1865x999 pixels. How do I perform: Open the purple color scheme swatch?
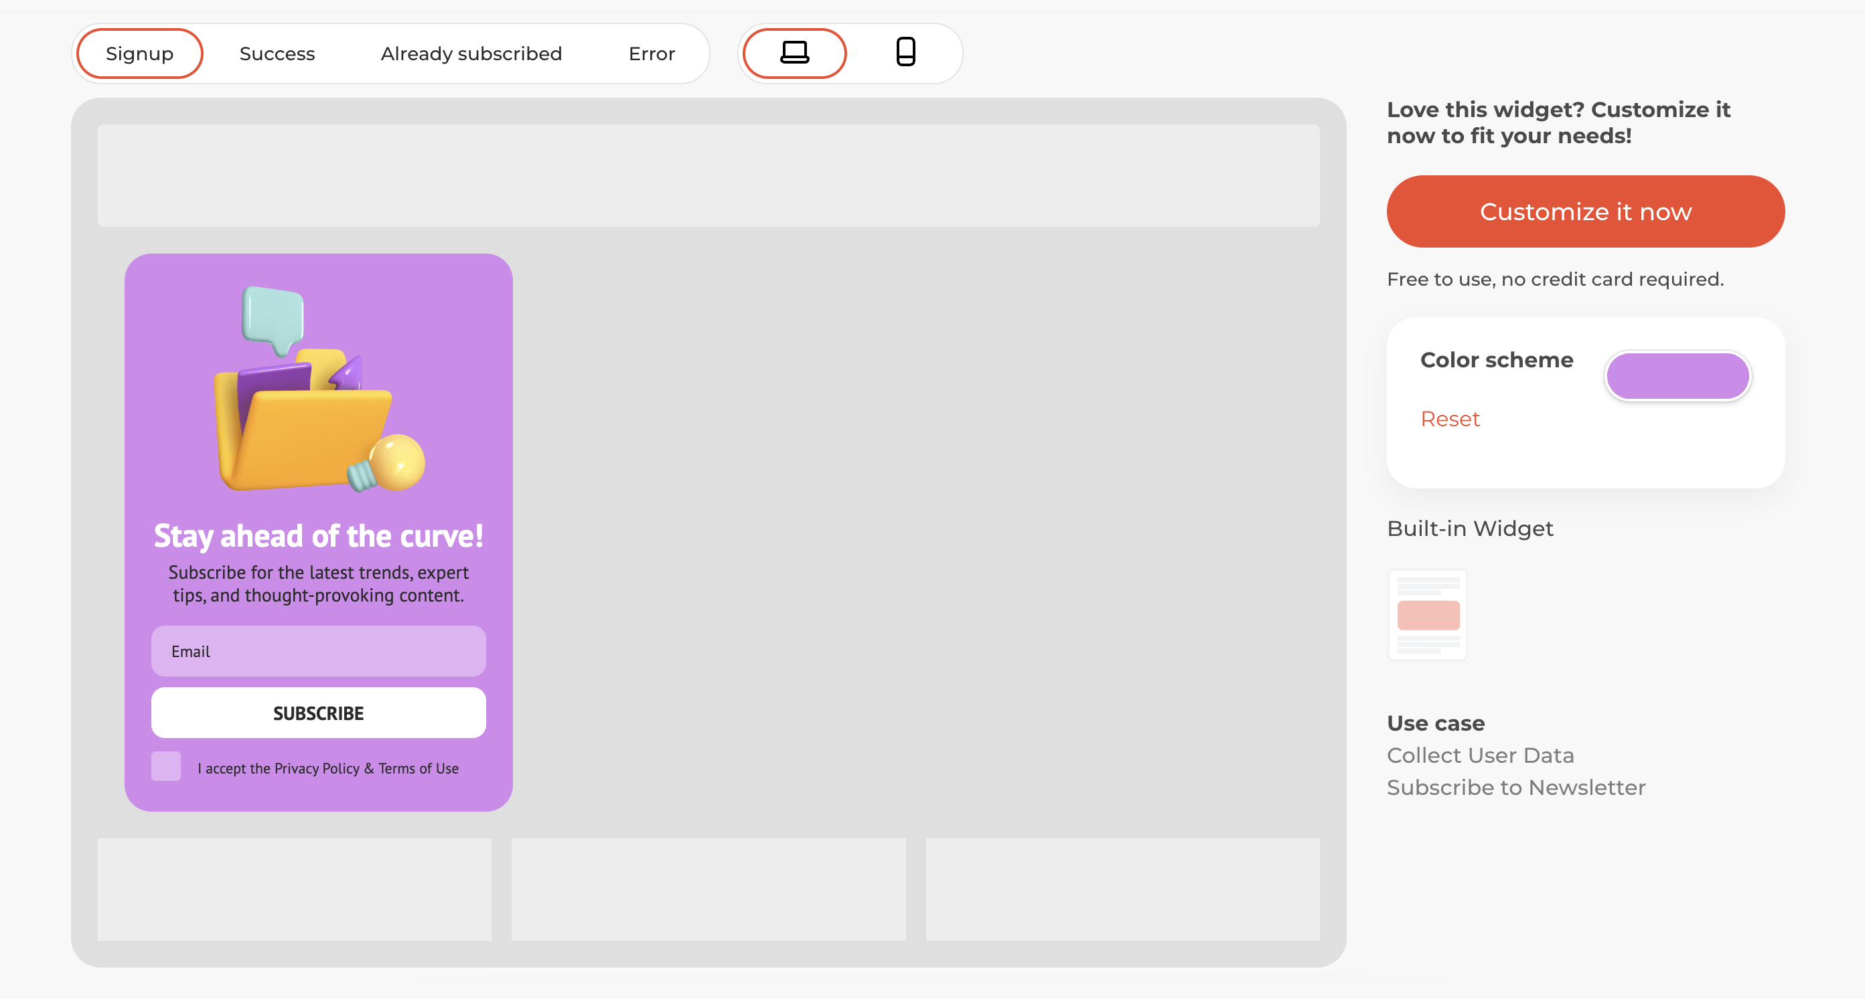tap(1677, 376)
